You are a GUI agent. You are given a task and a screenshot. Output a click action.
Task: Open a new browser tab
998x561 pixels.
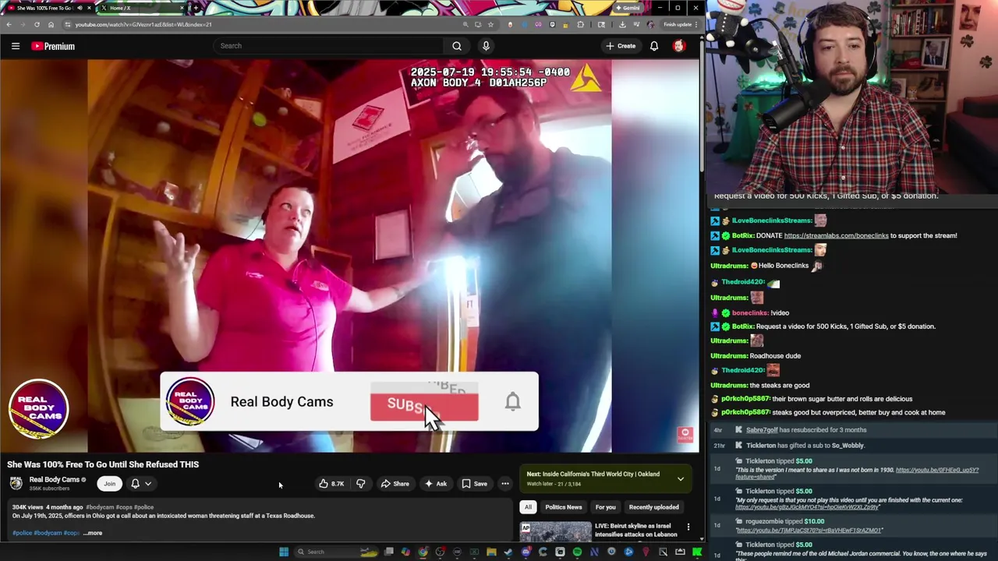click(x=195, y=8)
